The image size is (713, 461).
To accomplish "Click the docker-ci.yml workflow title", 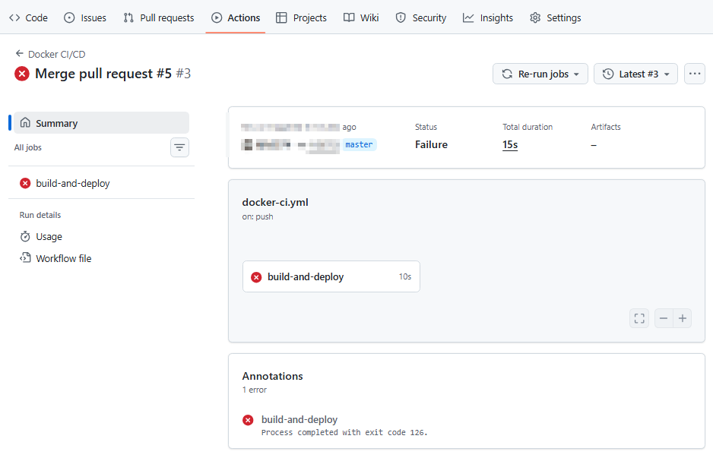I will (x=275, y=202).
